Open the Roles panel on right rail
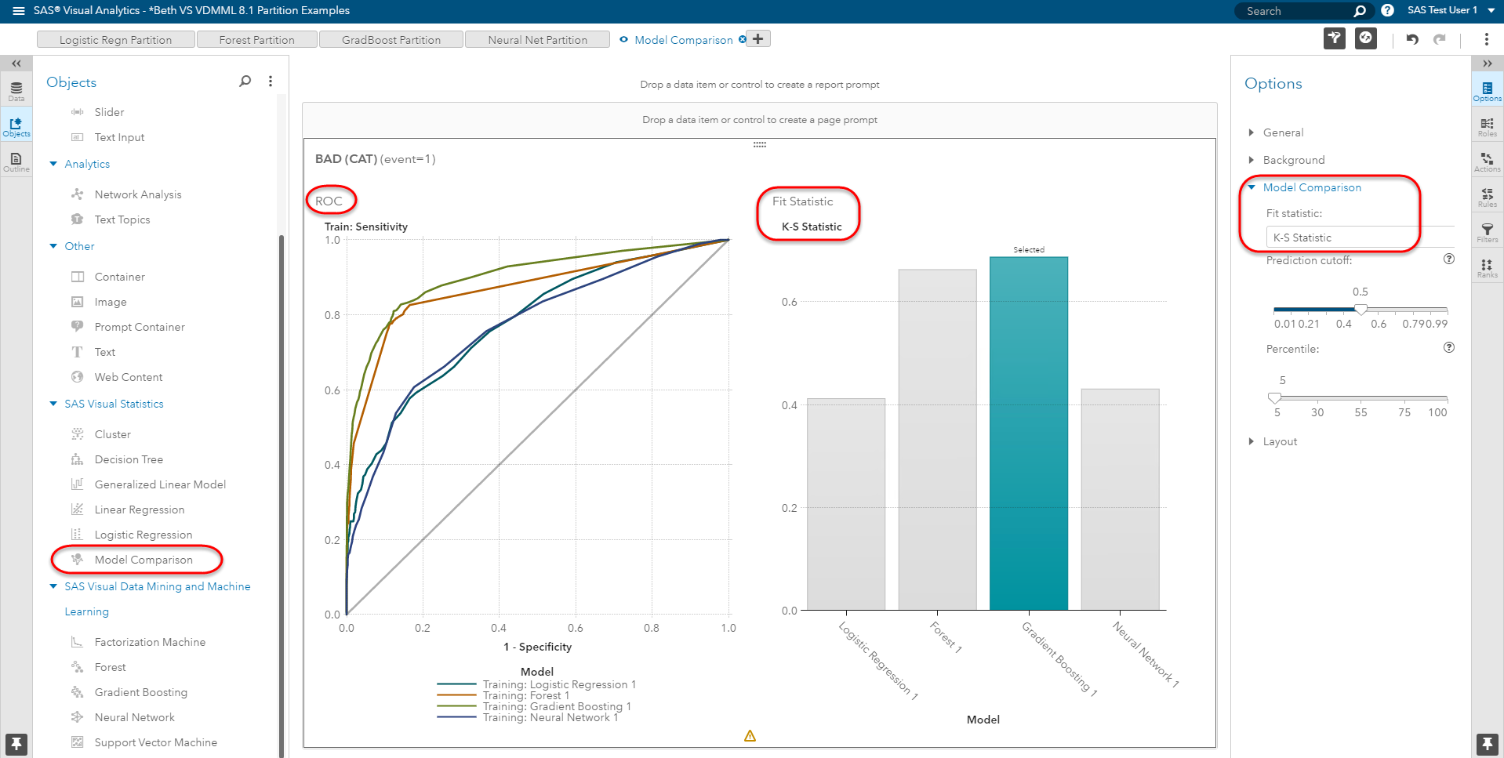1504x758 pixels. point(1487,127)
